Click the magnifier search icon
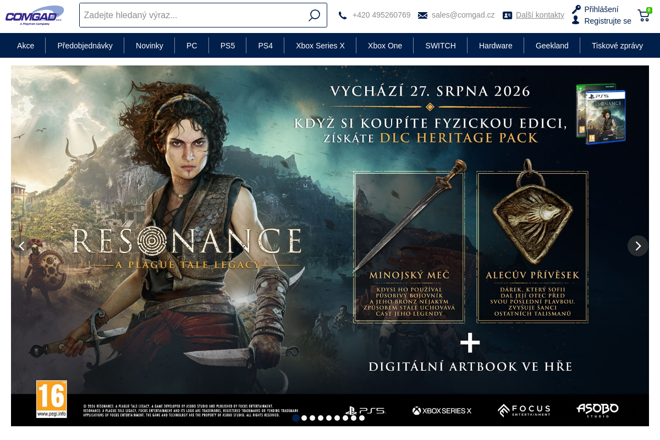The width and height of the screenshot is (660, 440). [x=314, y=15]
